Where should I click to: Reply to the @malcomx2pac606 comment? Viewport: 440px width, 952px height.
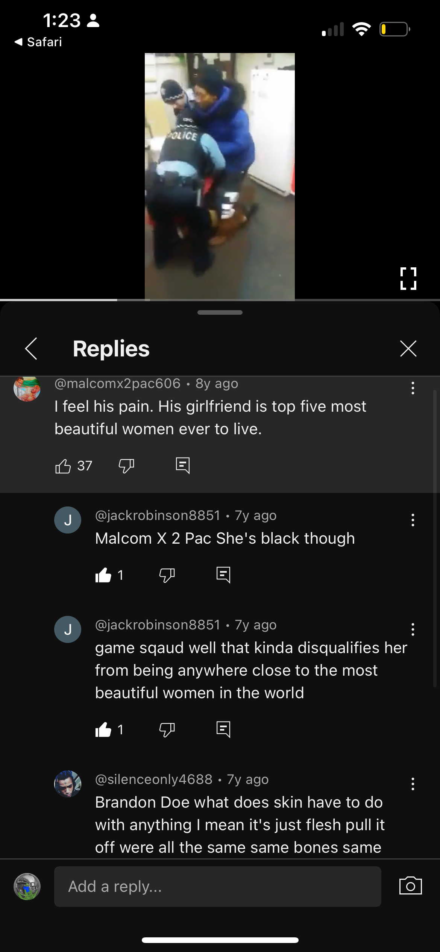[183, 465]
